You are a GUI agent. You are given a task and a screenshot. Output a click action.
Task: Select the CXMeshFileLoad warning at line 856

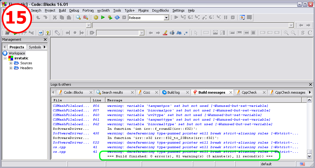click(179, 106)
